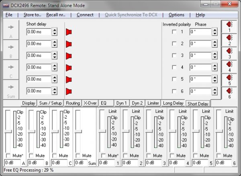The width and height of the screenshot is (241, 176).
Task: Enable inverted polarity for output 2
Action: (x=174, y=44)
